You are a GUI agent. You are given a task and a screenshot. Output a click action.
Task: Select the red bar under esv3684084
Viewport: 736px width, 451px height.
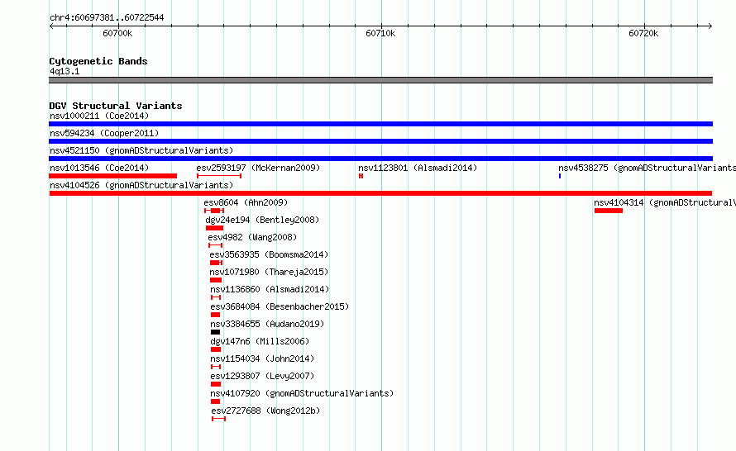[x=216, y=315]
